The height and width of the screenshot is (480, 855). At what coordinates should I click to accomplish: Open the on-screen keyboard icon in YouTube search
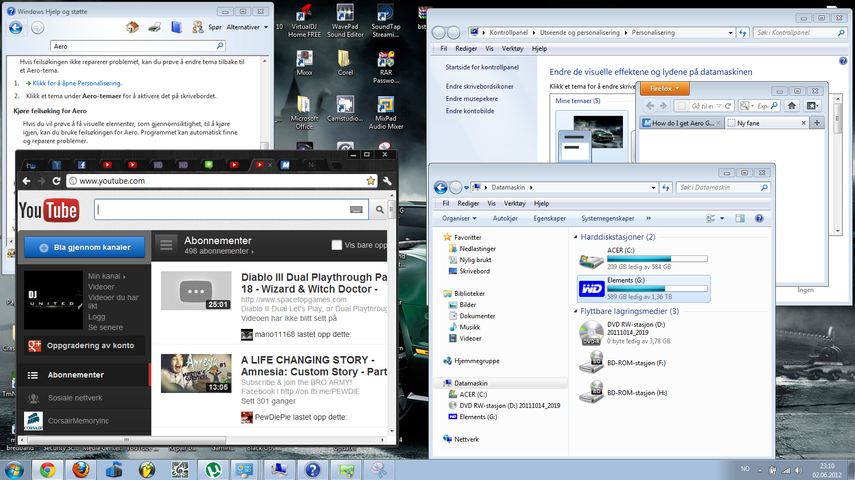click(x=357, y=210)
